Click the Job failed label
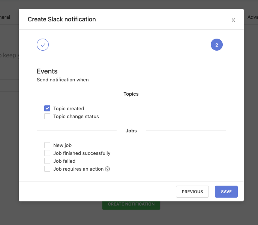 click(x=64, y=161)
